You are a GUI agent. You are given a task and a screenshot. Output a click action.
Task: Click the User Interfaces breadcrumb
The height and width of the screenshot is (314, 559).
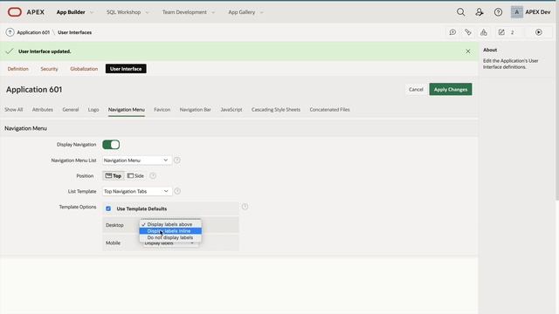(75, 32)
